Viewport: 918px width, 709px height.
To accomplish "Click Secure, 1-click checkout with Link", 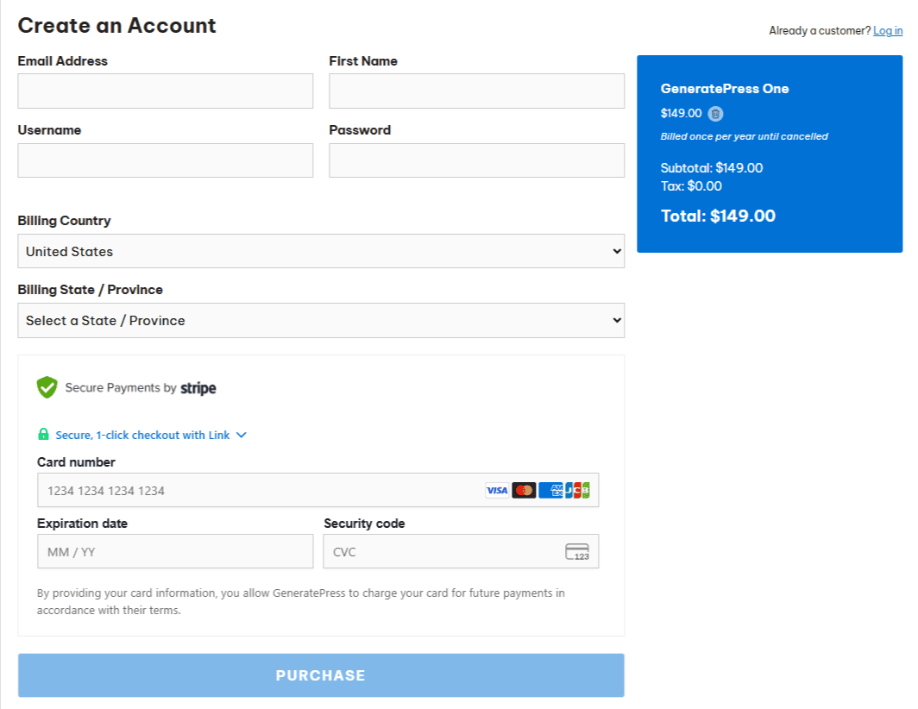I will [142, 435].
